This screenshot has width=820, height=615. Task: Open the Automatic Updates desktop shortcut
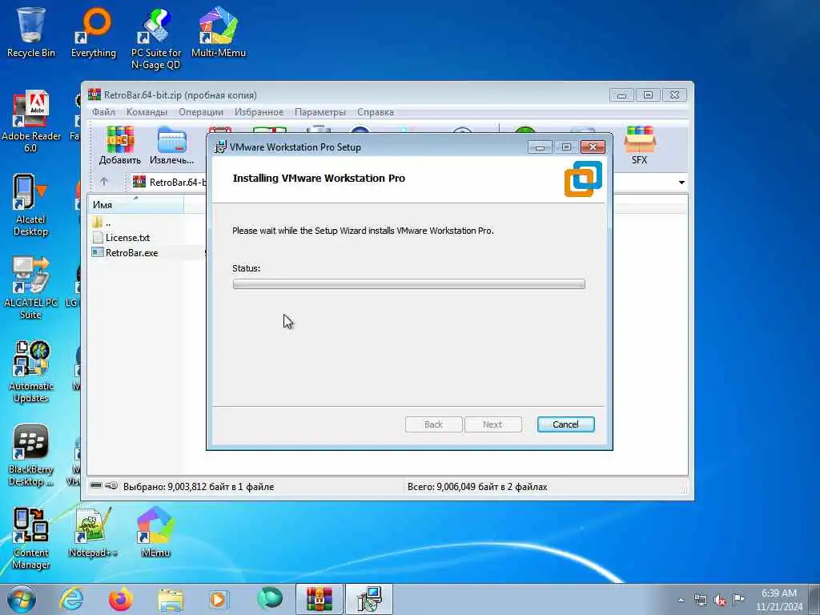[31, 372]
